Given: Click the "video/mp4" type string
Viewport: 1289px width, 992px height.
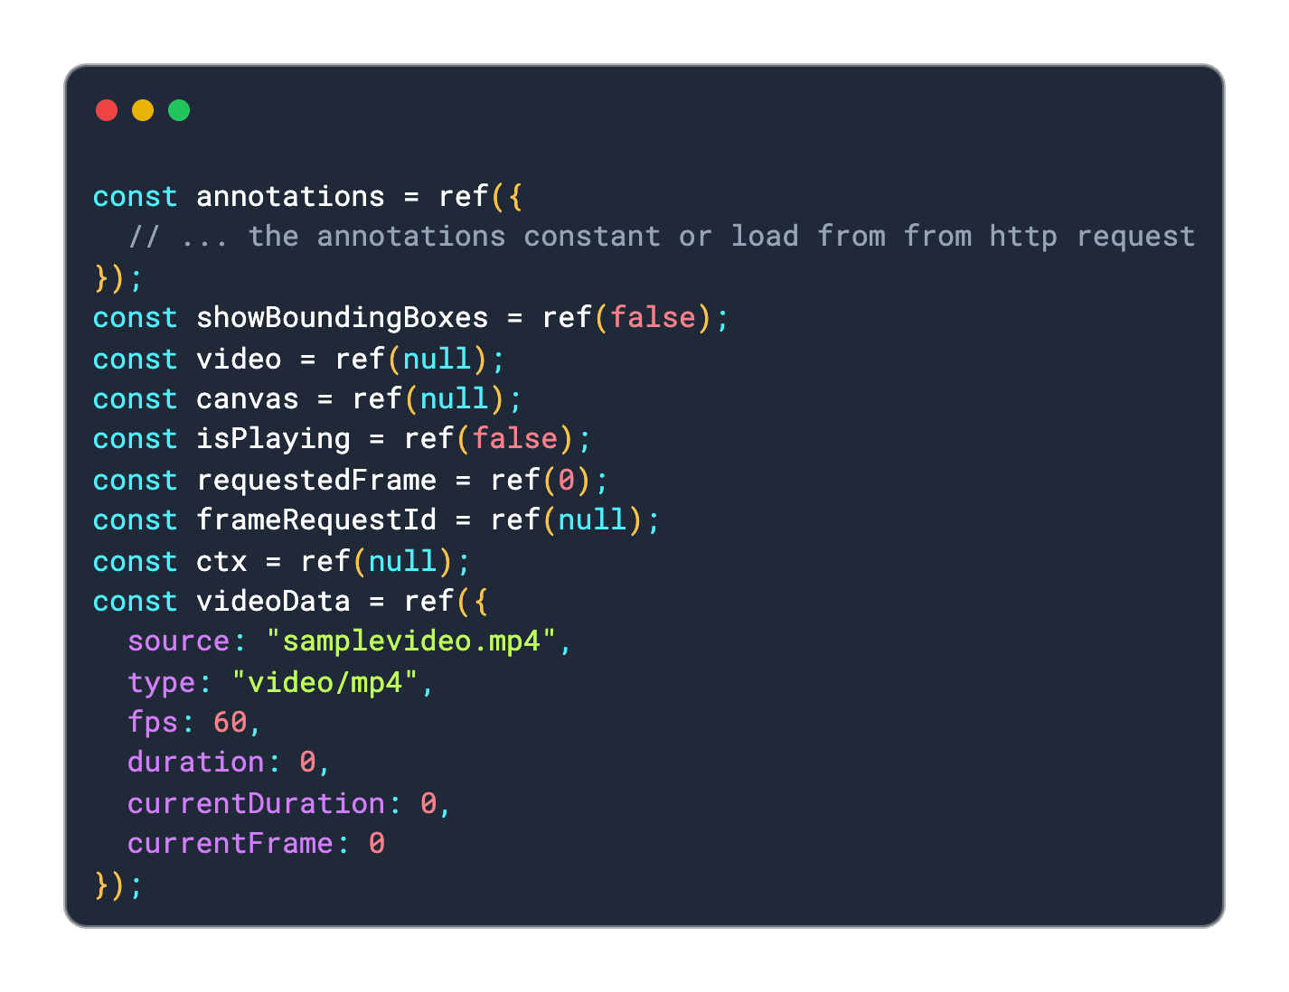Looking at the screenshot, I should coord(325,682).
